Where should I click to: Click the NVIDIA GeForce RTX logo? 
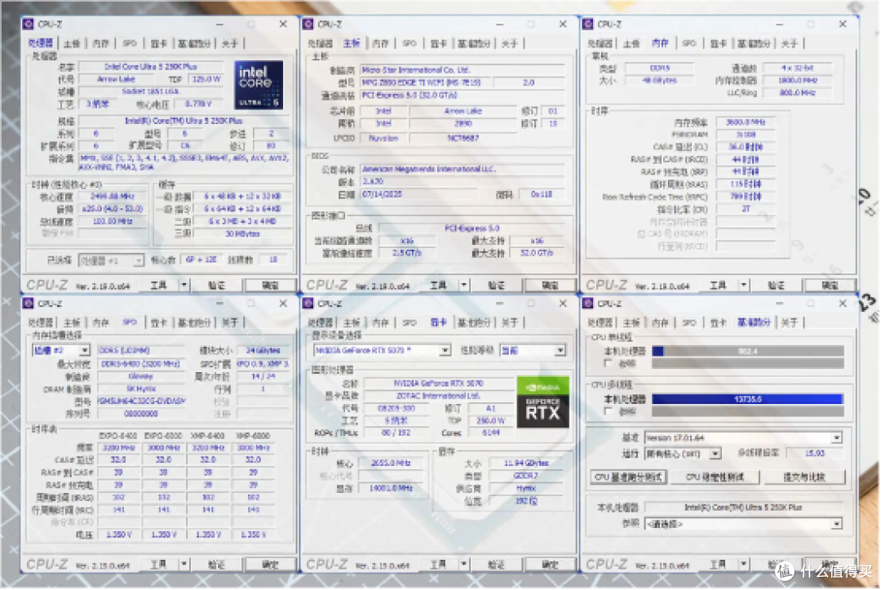542,402
